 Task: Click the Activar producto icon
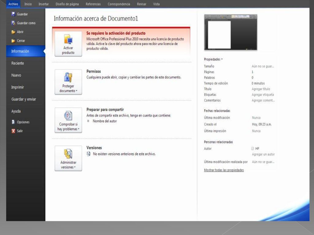[x=68, y=39]
